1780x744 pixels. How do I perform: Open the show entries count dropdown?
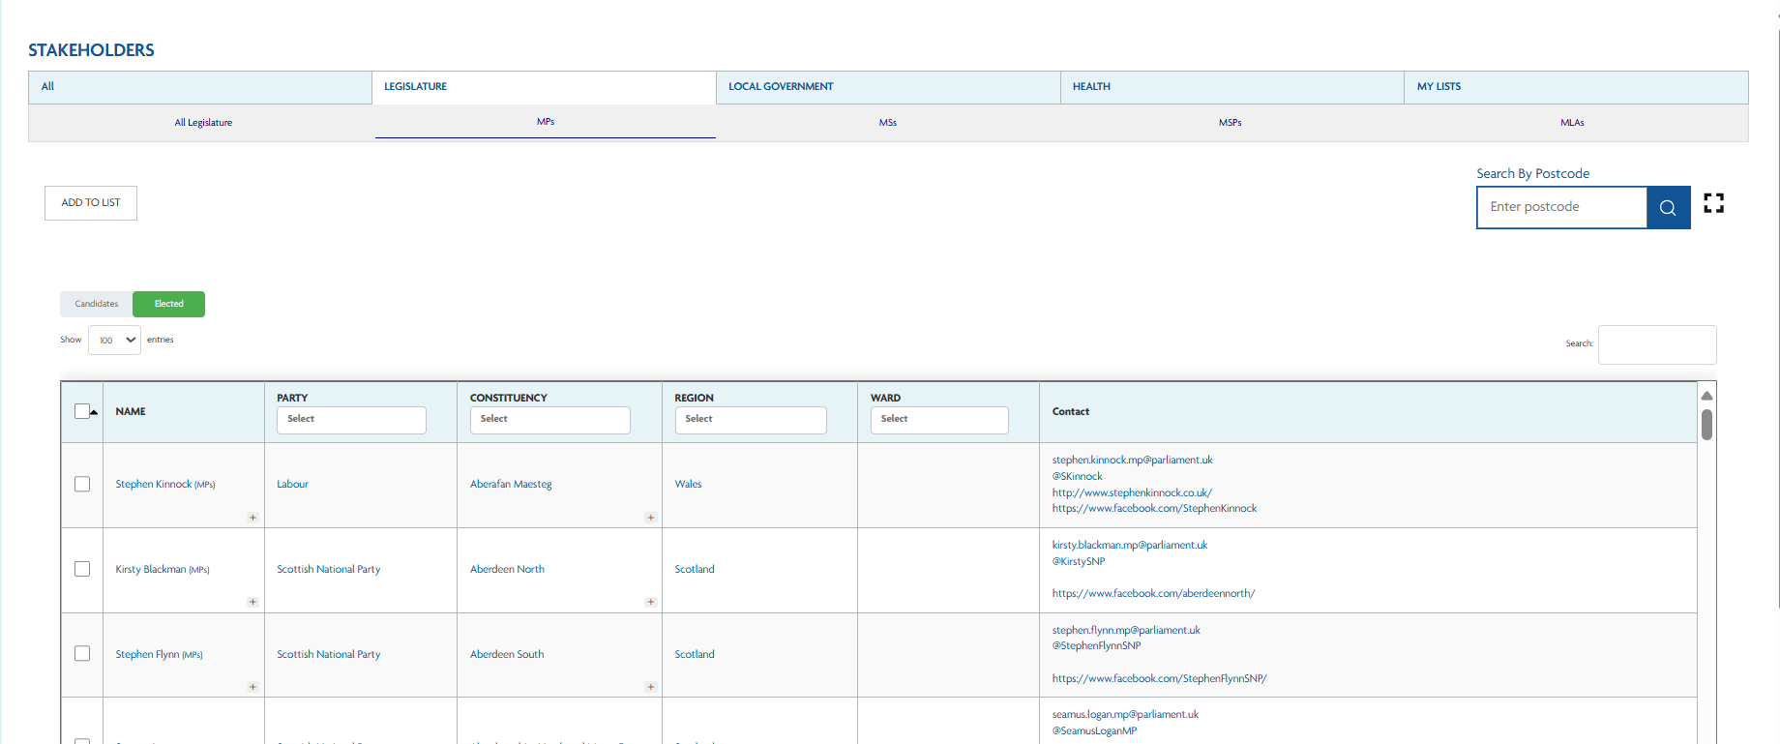click(114, 341)
